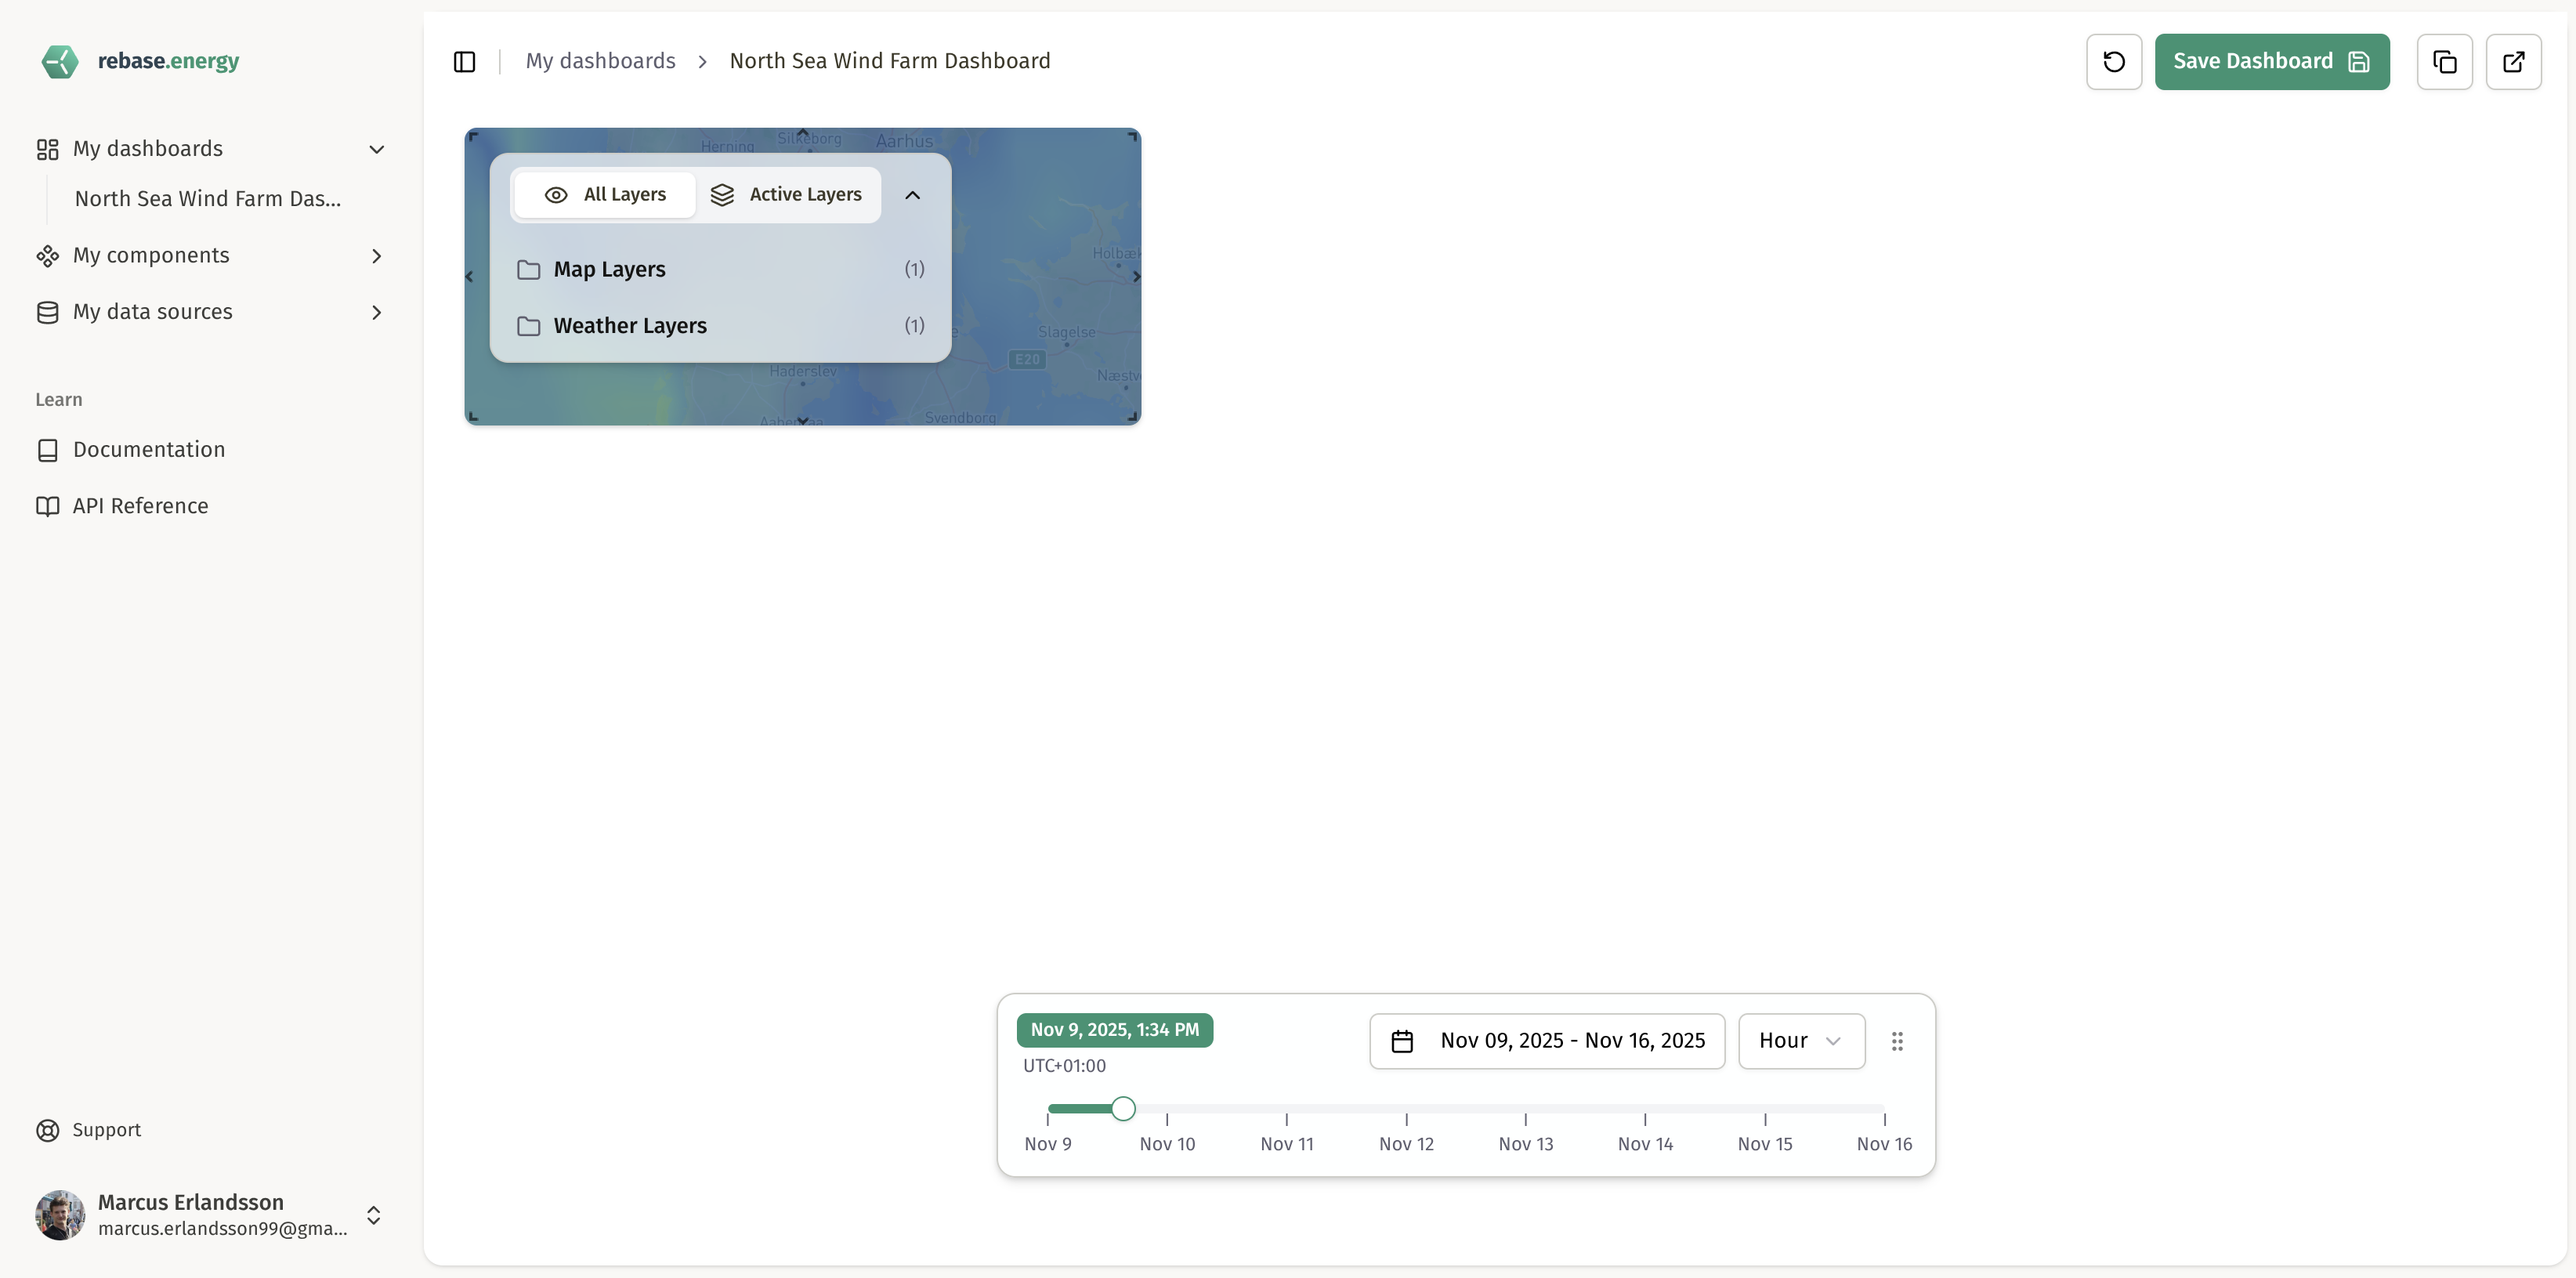2576x1278 pixels.
Task: Open the calendar icon in date range picker
Action: click(x=1402, y=1040)
